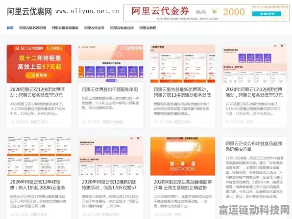Open article 2020阿里云原生实战峰会即将开幕
This screenshot has width=292, height=219.
tap(183, 185)
